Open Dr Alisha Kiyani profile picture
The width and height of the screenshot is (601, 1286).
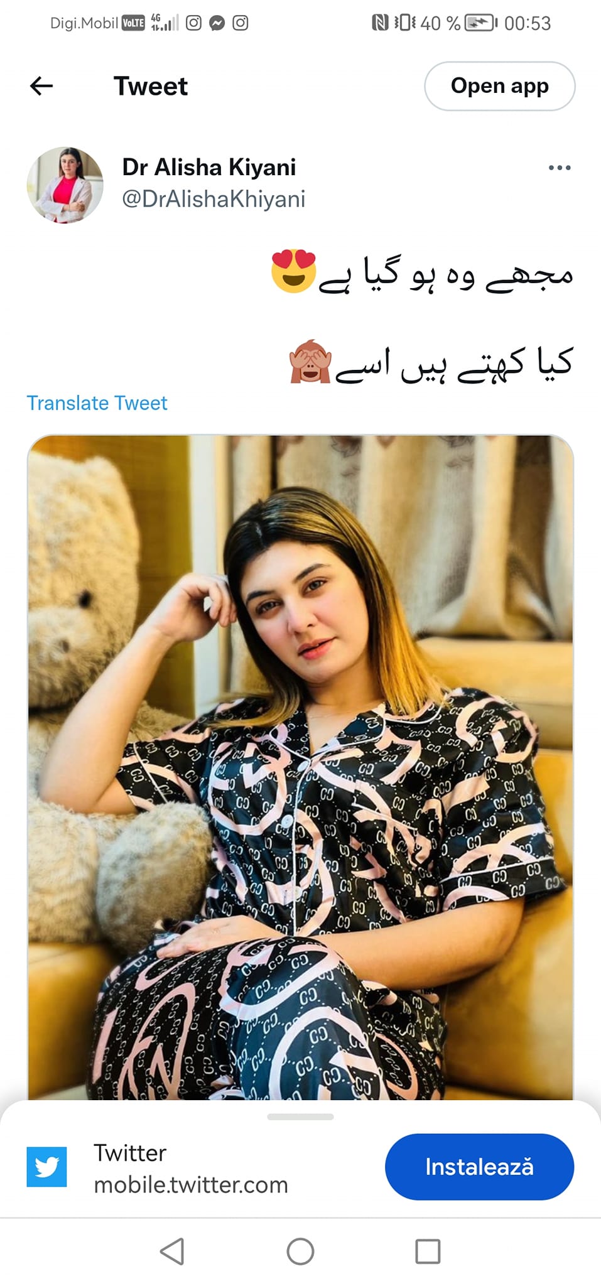tap(65, 185)
